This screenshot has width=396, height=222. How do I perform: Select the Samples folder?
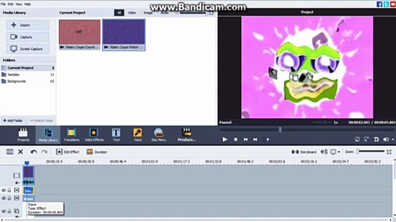[28, 75]
